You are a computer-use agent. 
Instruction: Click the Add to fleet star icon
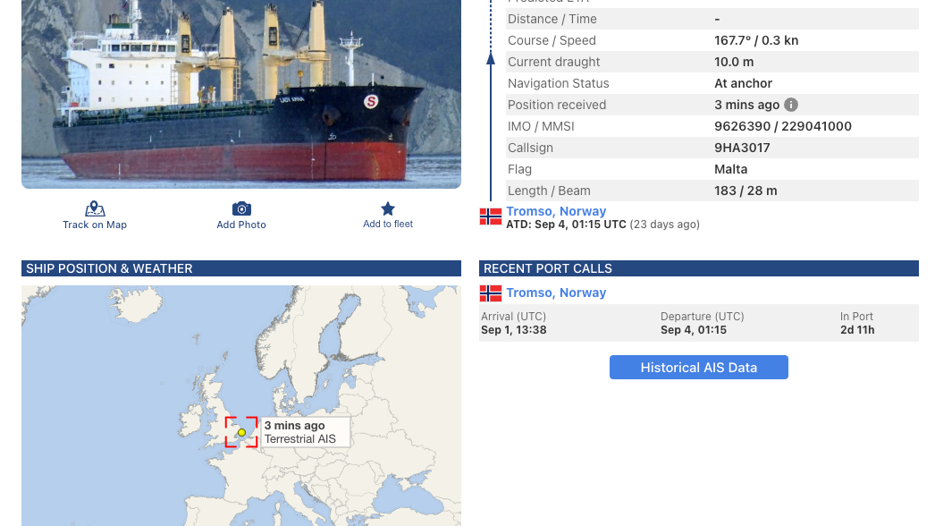[x=388, y=208]
